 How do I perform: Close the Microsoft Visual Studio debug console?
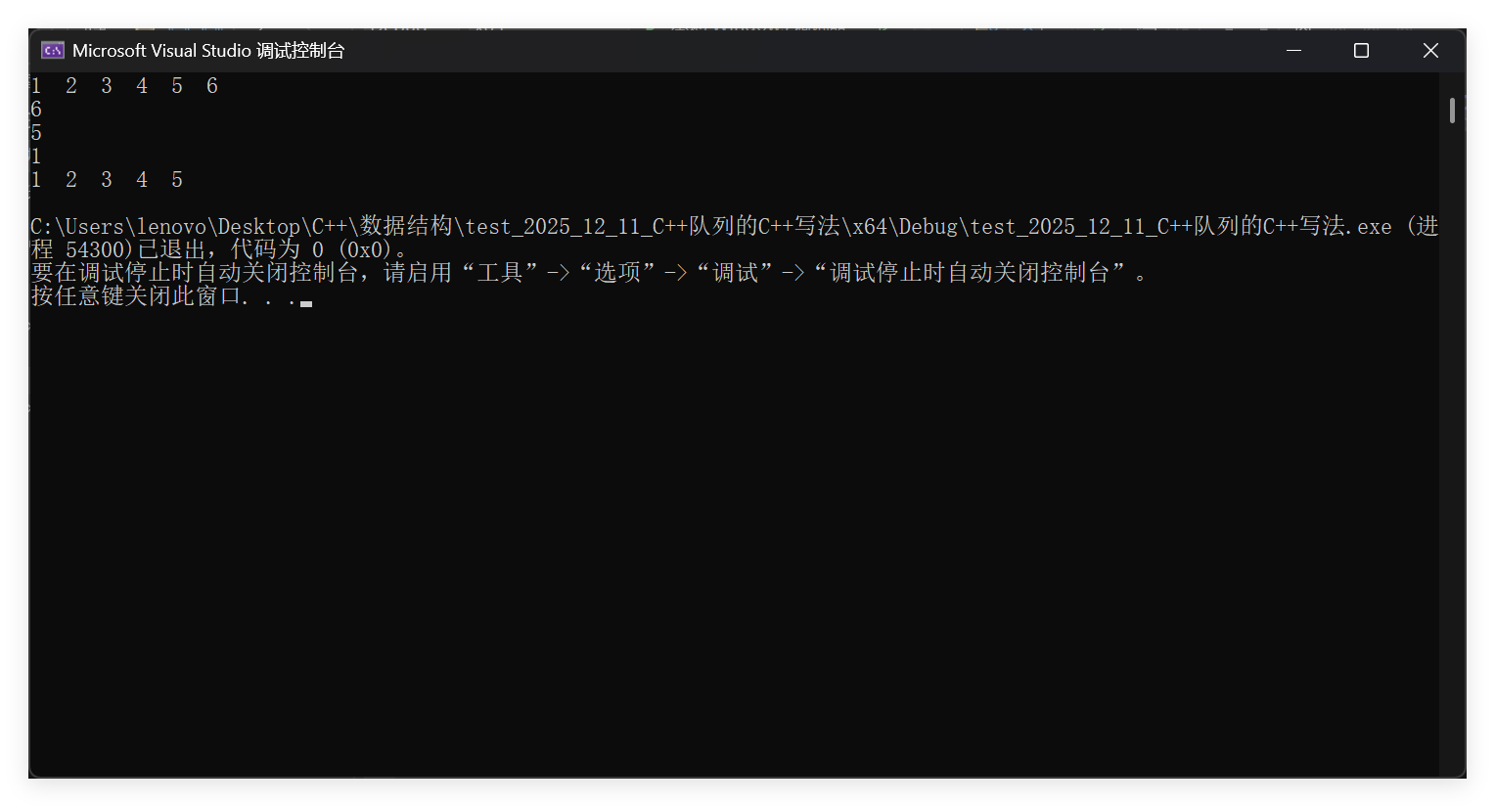click(1430, 50)
